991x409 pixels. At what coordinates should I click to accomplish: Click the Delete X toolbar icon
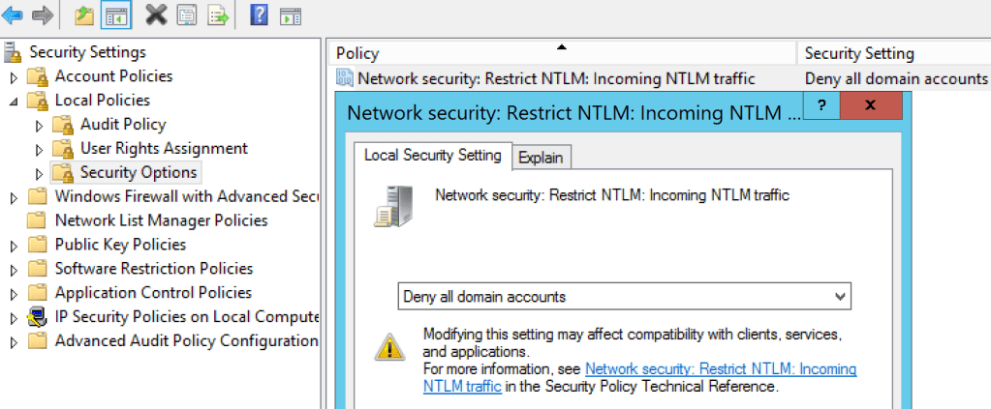point(155,15)
